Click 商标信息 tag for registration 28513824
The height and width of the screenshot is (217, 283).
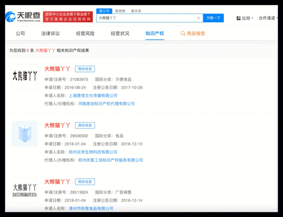click(85, 182)
